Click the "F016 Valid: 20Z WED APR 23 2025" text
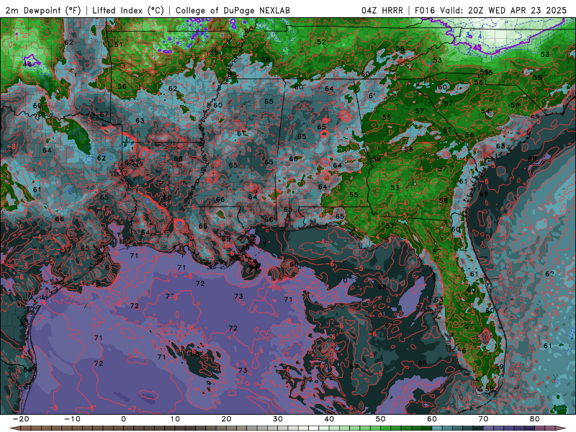 click(491, 10)
